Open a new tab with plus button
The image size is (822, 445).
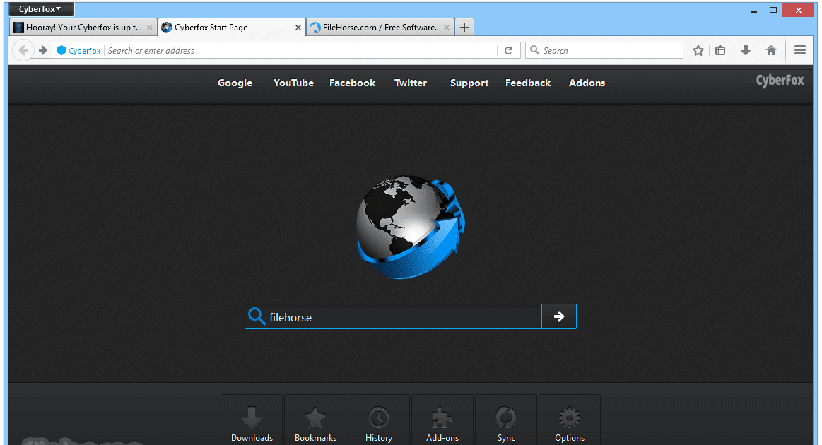coord(464,28)
